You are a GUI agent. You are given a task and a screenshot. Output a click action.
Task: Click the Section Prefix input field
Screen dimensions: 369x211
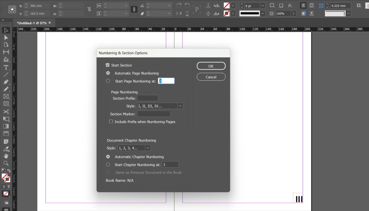coord(148,98)
